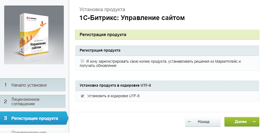The width and height of the screenshot is (268, 133).
Task: Click the 'Установка продукта в кодировке UTF-8' section header
Action: click(x=167, y=85)
